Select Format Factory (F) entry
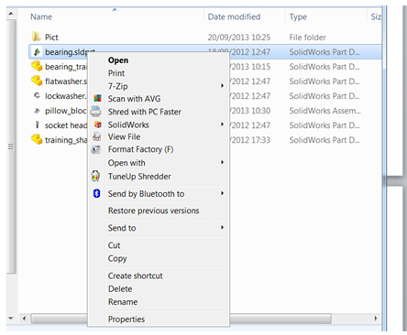Image resolution: width=407 pixels, height=335 pixels. [140, 149]
